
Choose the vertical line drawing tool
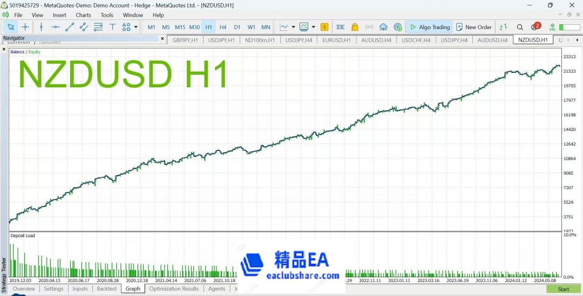[x=41, y=27]
